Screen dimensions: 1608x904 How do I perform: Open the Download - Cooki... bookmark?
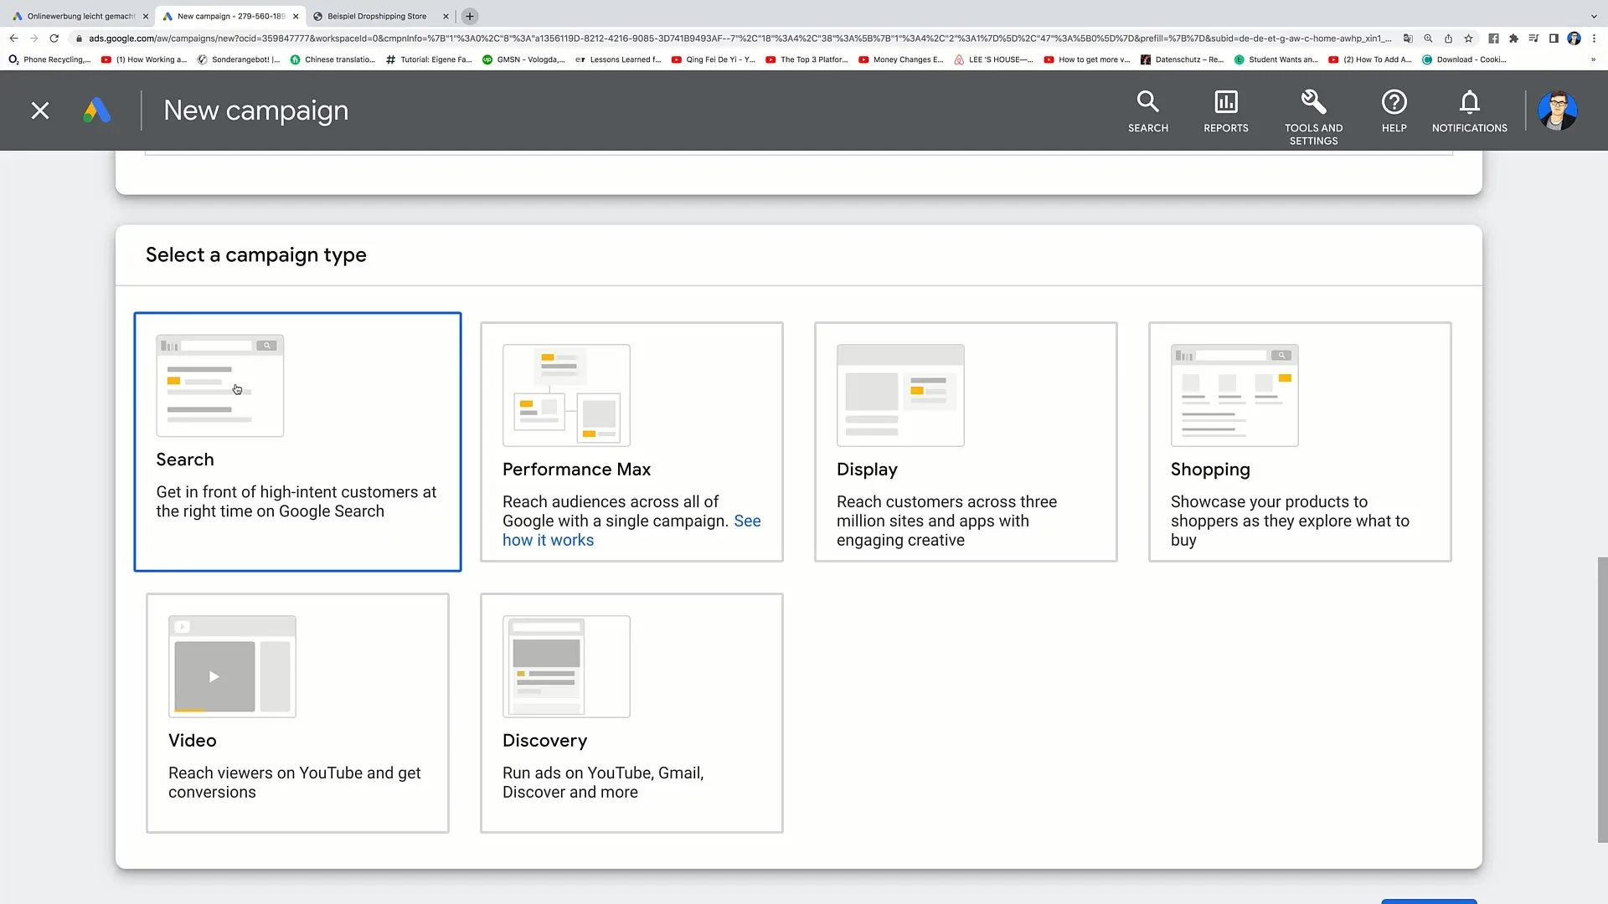pyautogui.click(x=1464, y=59)
